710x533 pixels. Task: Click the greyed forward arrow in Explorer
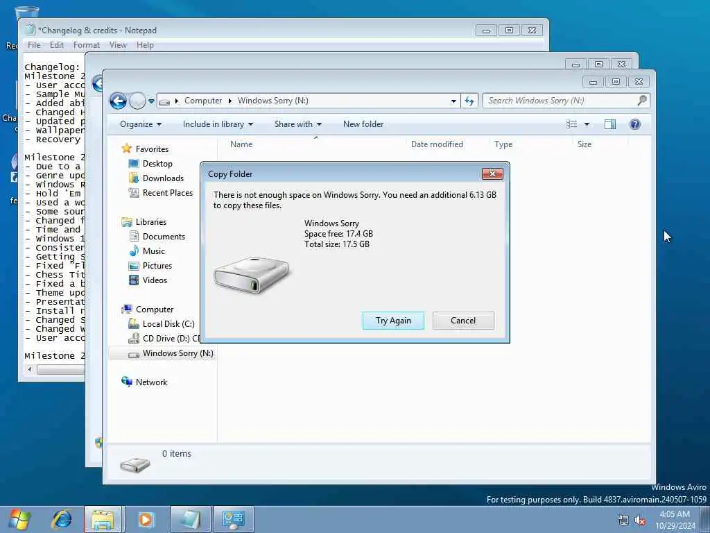[x=137, y=101]
